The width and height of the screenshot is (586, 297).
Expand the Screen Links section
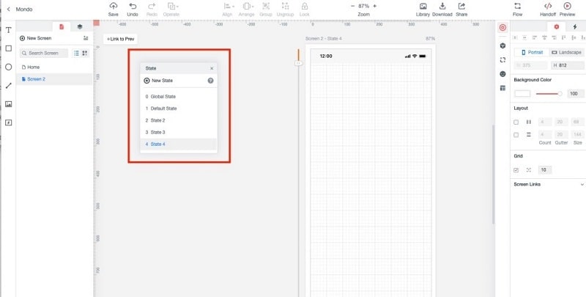click(x=582, y=184)
